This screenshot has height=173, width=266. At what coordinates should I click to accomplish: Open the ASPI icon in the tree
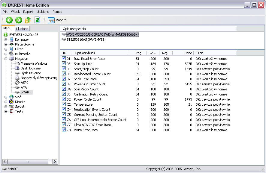tap(17, 83)
